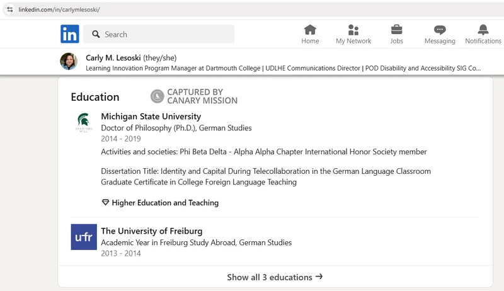This screenshot has height=291, width=504.
Task: Click the search magnifier icon
Action: pyautogui.click(x=96, y=34)
